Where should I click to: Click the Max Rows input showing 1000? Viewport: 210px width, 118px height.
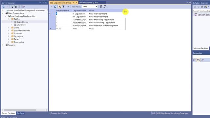point(89,7)
